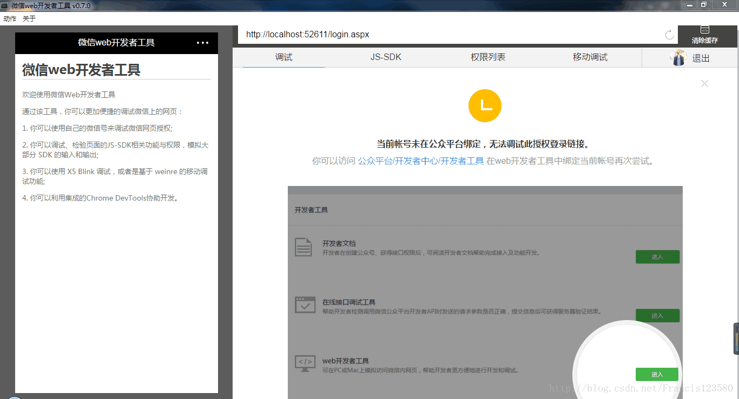
Task: Click the app icon in title bar
Action: tap(4, 5)
